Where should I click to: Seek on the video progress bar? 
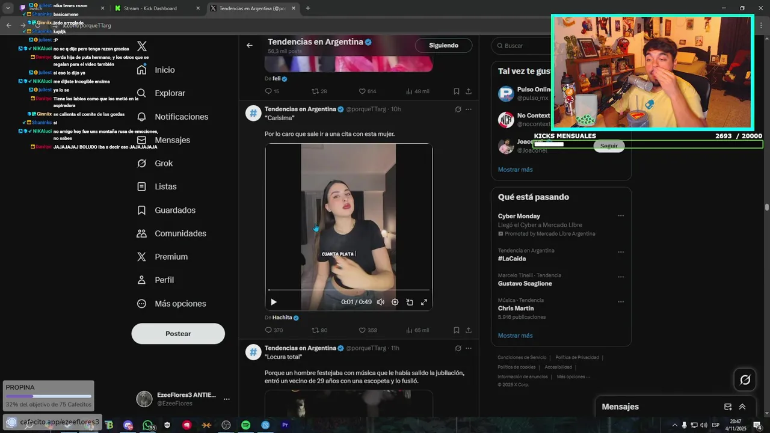[x=349, y=290]
